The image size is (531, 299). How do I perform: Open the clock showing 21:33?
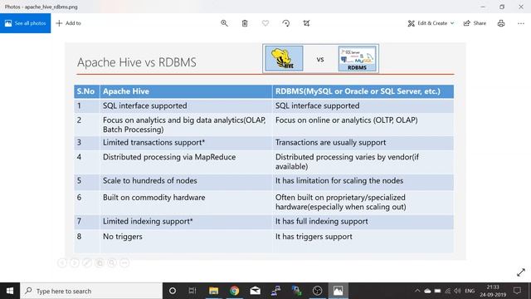(493, 291)
